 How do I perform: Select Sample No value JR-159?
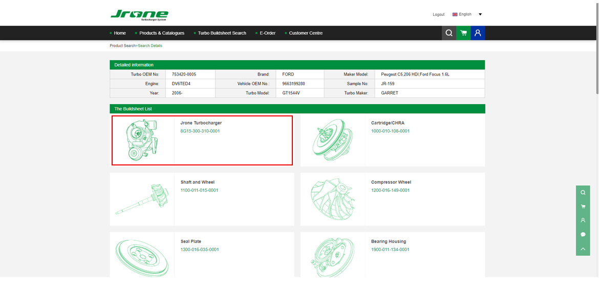[x=388, y=83]
